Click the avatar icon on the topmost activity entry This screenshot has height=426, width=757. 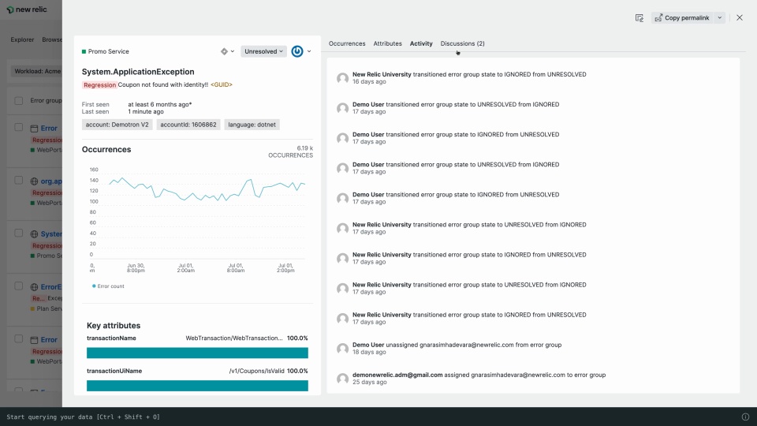pos(342,78)
